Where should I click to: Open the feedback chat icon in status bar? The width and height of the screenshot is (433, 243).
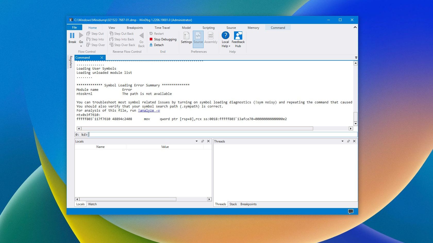(351, 211)
